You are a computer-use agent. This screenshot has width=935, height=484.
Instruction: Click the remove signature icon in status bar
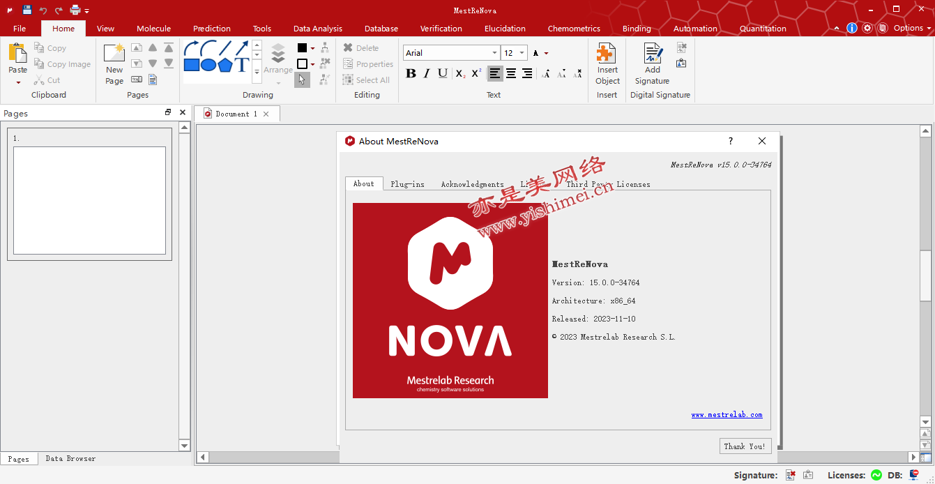pyautogui.click(x=791, y=475)
